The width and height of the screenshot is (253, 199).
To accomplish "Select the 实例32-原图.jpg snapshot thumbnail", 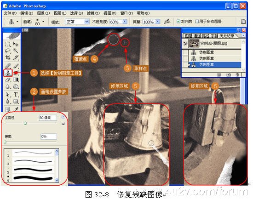I will coord(194,43).
